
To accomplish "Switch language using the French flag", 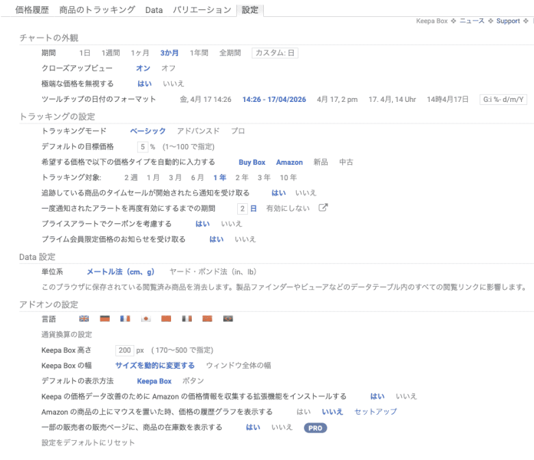I will [125, 318].
